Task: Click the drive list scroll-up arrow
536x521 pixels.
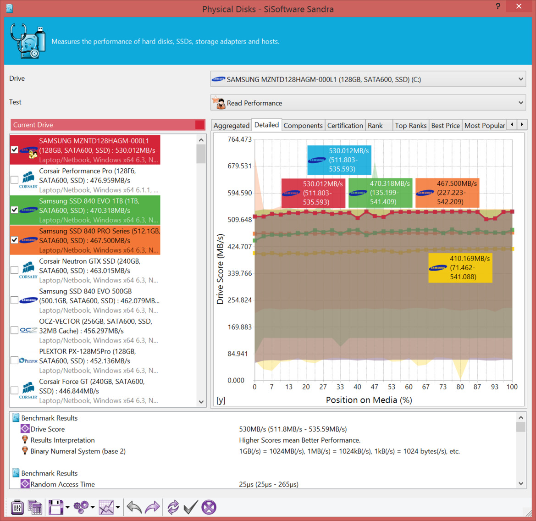Action: [201, 140]
